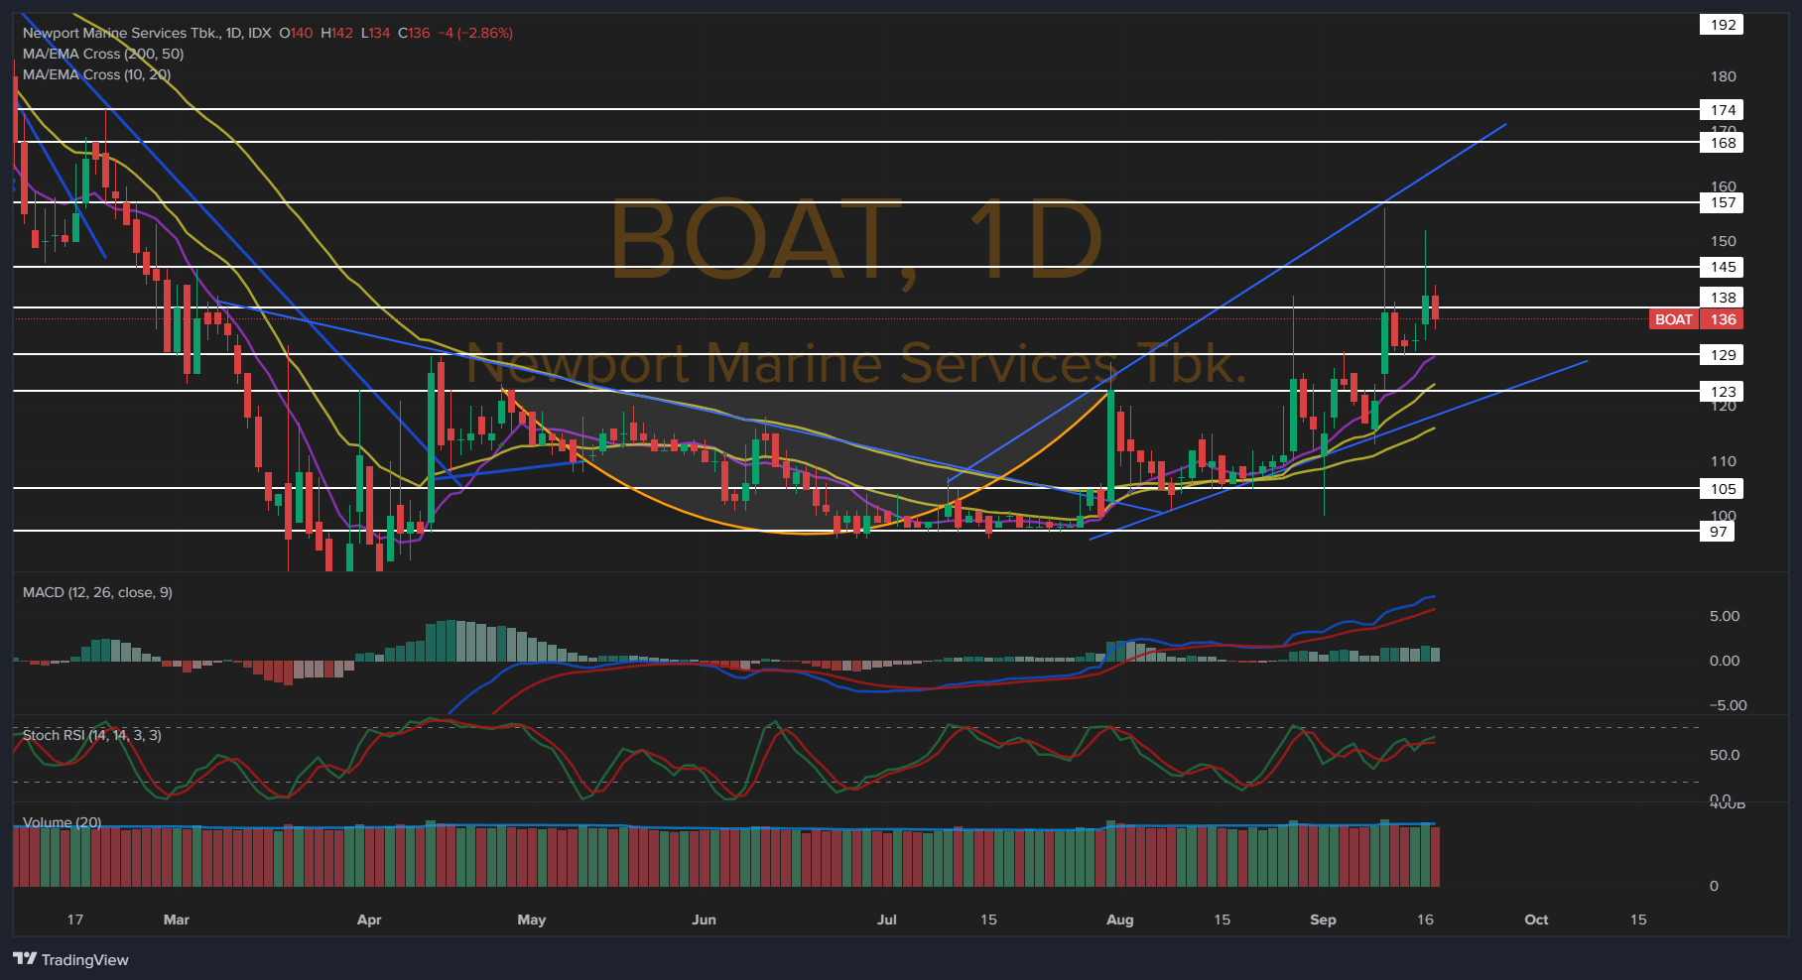Click the L134 low value in legend
Screen dimensions: 1802x980
click(x=375, y=33)
